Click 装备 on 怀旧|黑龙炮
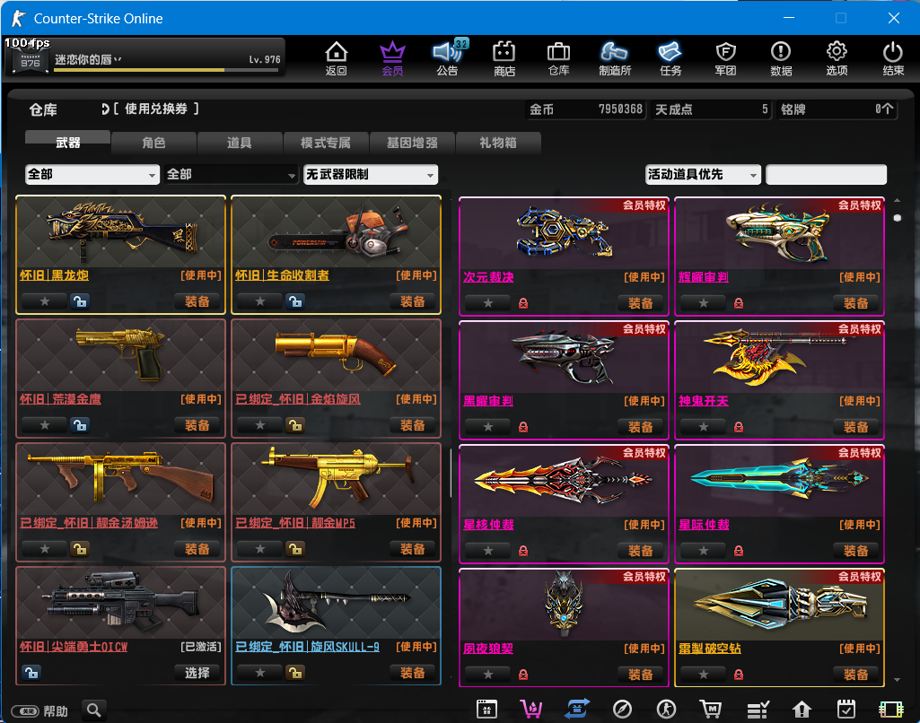 (197, 301)
